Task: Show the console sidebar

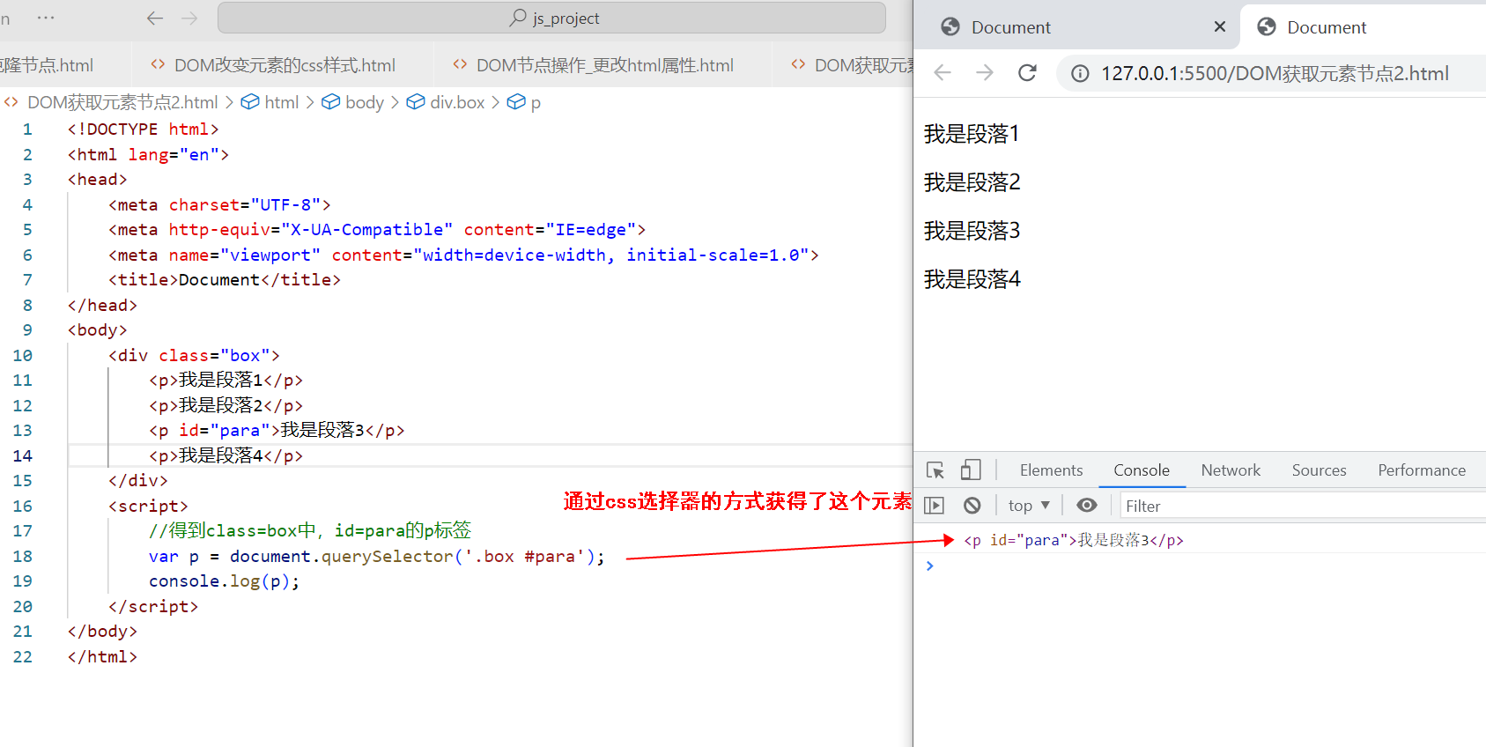Action: click(934, 506)
